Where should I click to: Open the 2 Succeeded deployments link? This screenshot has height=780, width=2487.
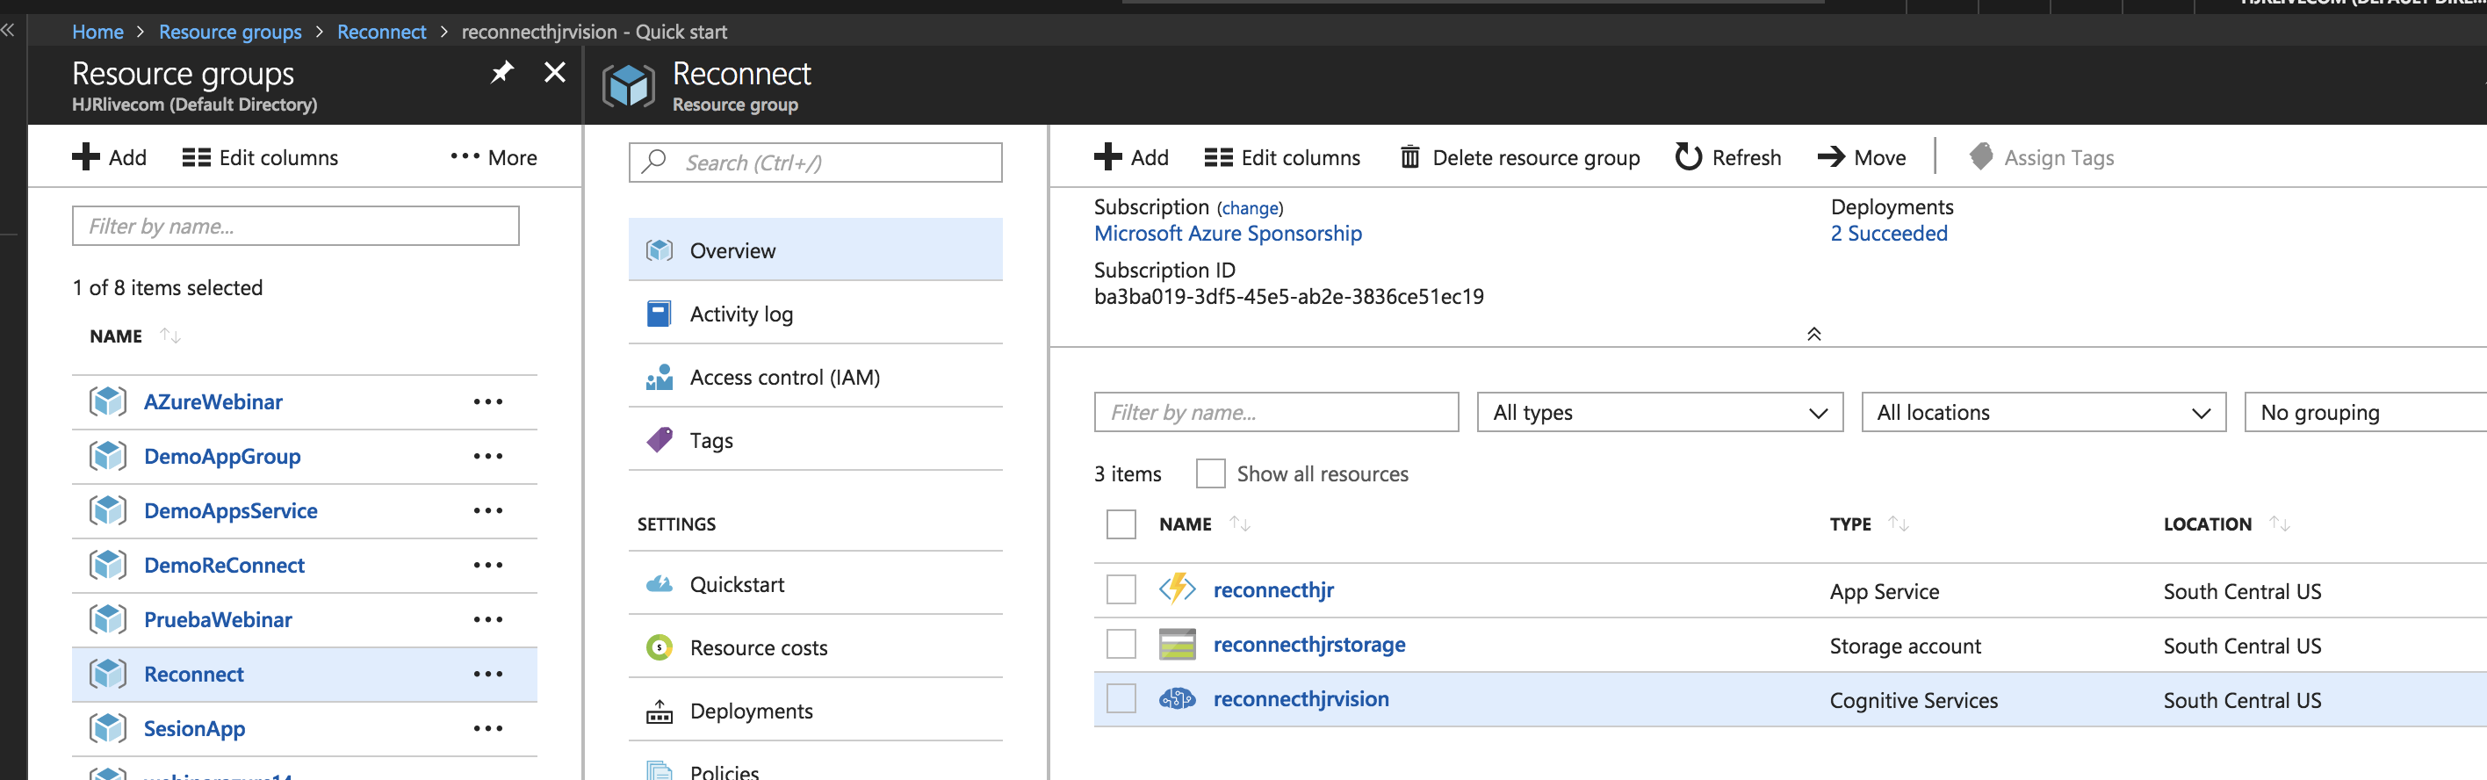point(1888,233)
